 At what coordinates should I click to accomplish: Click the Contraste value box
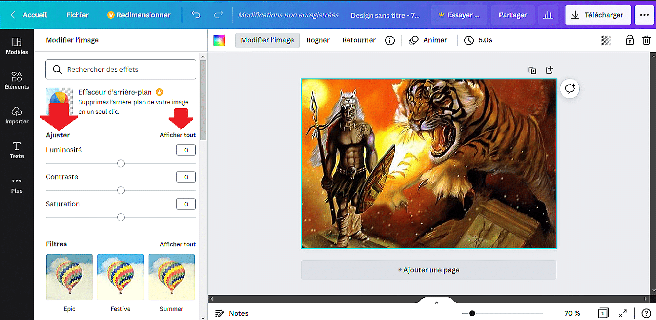[x=186, y=177]
